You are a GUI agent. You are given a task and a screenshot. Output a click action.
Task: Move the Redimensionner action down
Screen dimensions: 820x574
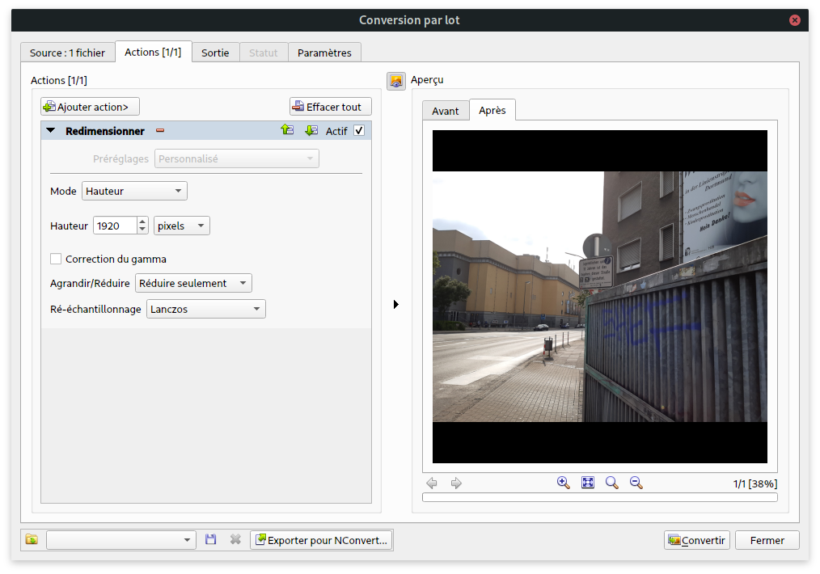click(311, 130)
